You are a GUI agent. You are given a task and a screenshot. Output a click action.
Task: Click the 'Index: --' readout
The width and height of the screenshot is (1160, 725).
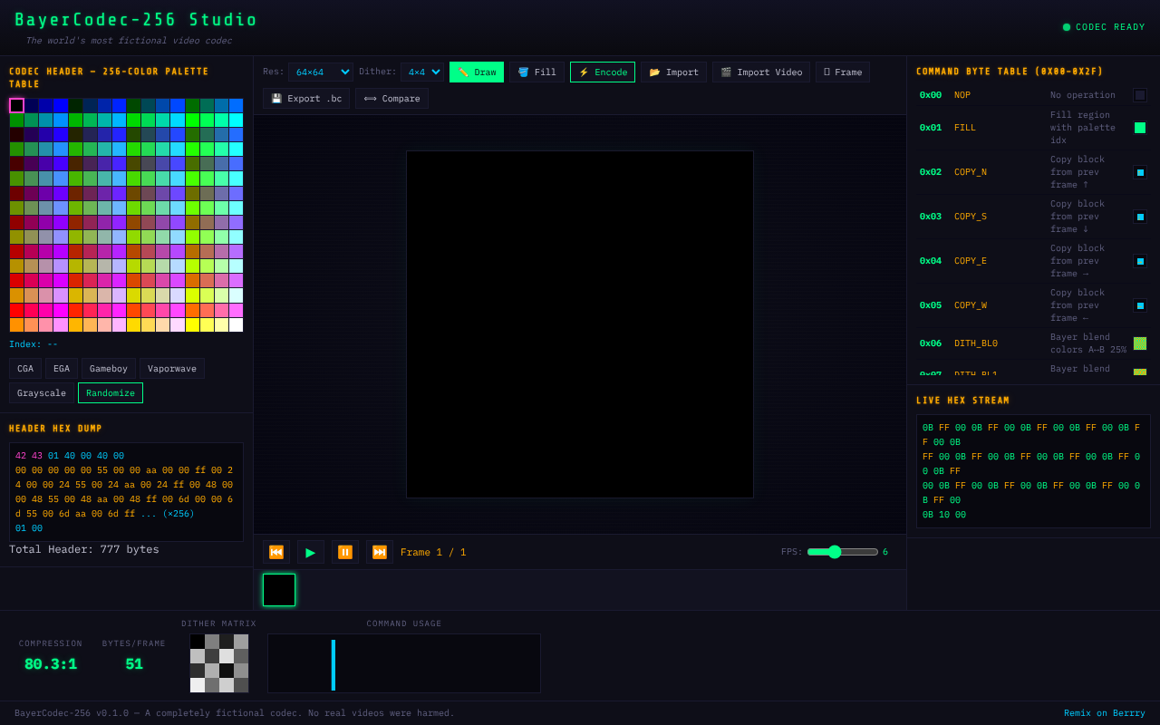point(34,344)
